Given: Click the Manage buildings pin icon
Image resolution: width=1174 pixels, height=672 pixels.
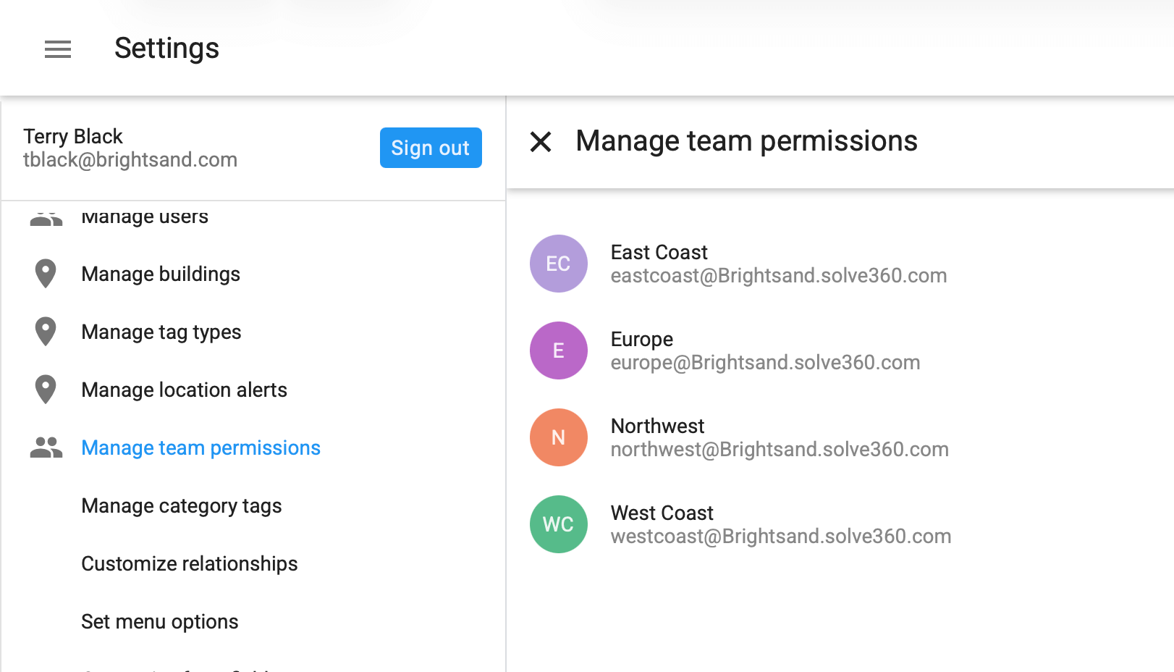Looking at the screenshot, I should 46,274.
